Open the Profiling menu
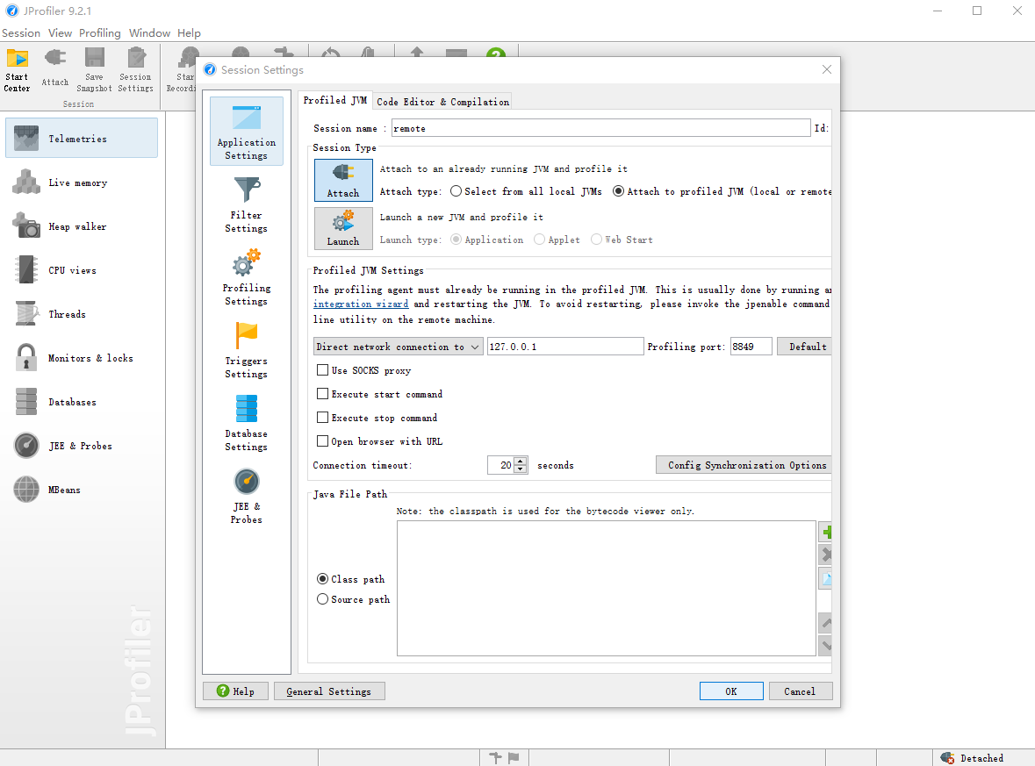Viewport: 1035px width, 766px height. pyautogui.click(x=100, y=33)
